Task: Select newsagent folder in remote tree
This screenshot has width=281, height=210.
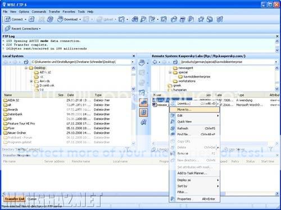Action: (x=185, y=68)
